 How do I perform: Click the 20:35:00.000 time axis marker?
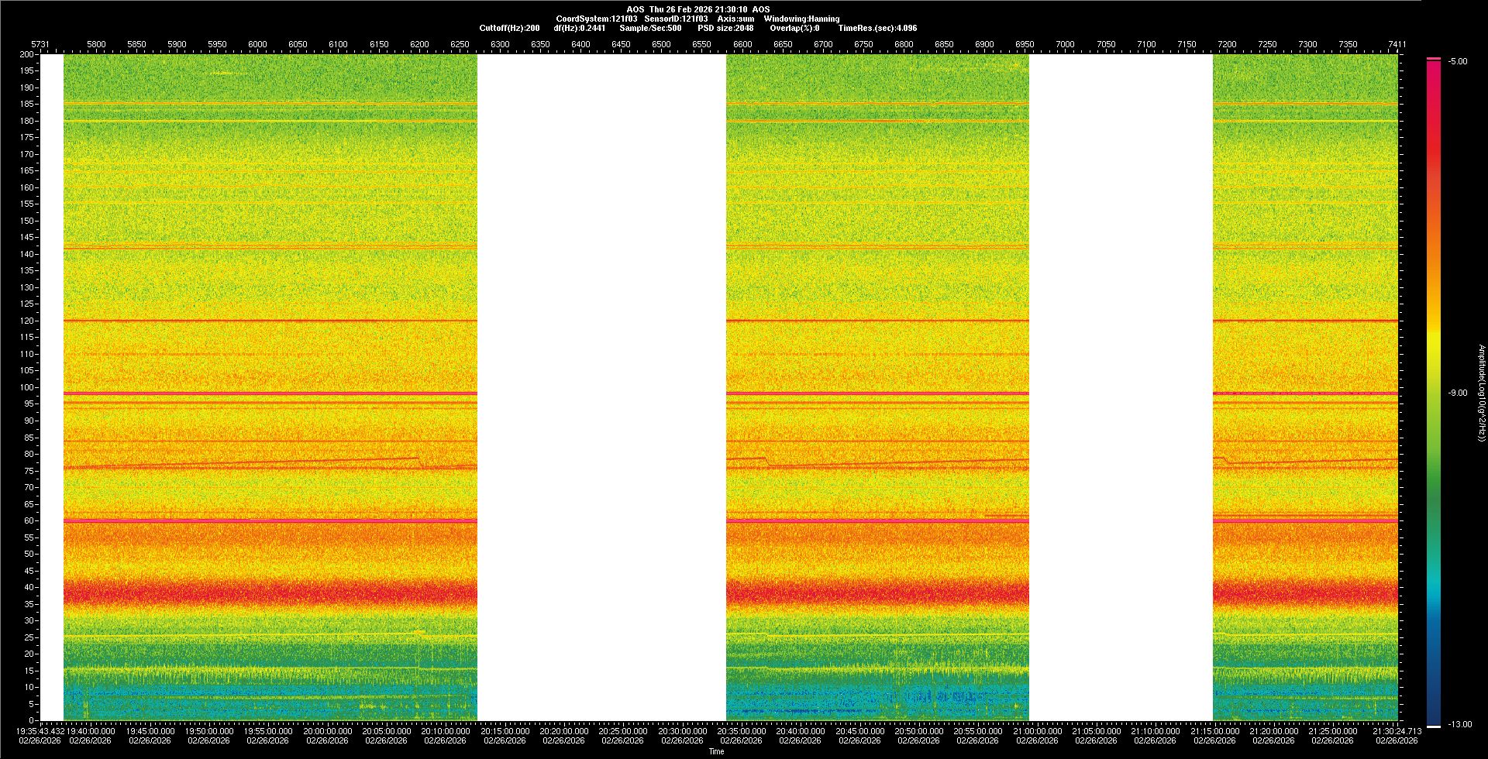point(742,731)
